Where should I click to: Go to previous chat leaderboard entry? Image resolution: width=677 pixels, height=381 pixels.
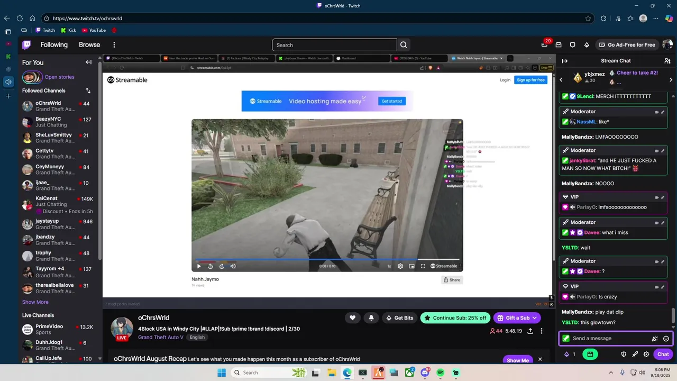tap(561, 80)
